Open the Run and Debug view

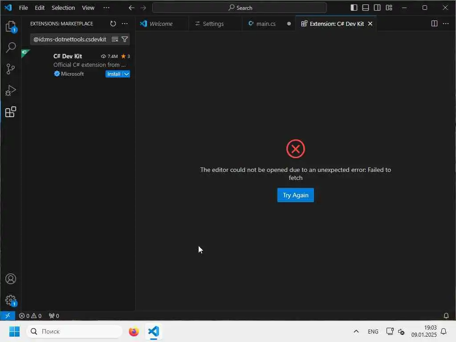point(11,90)
